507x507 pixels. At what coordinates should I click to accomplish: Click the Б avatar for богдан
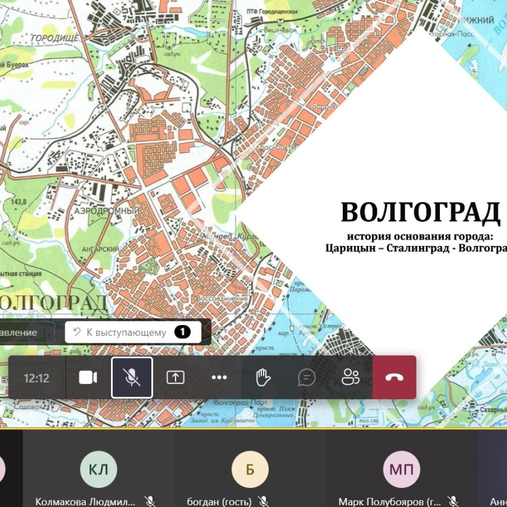250,470
